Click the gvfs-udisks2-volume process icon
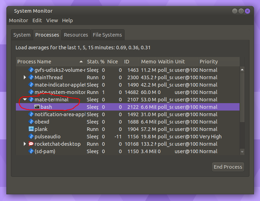The width and height of the screenshot is (260, 201). point(31,70)
